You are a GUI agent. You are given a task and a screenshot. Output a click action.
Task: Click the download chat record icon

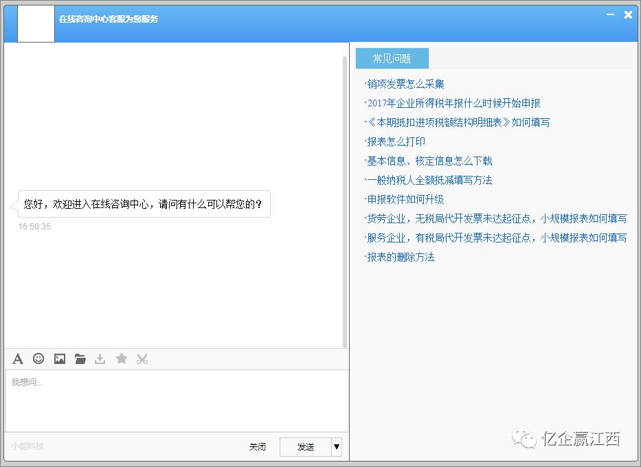[100, 358]
